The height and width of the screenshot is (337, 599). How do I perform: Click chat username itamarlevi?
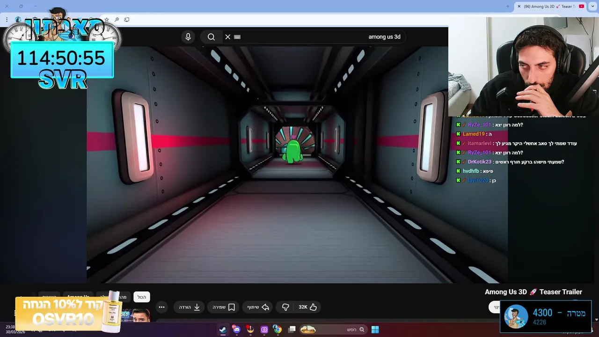click(x=480, y=143)
